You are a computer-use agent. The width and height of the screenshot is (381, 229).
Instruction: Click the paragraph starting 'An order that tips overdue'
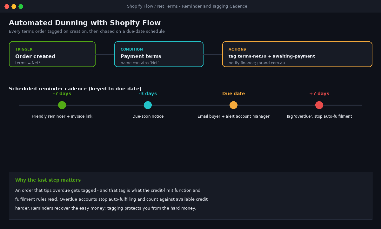(111, 199)
